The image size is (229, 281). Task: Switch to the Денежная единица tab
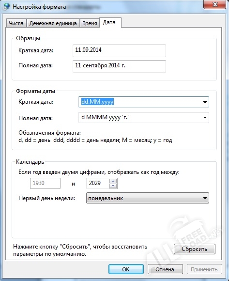pos(53,23)
